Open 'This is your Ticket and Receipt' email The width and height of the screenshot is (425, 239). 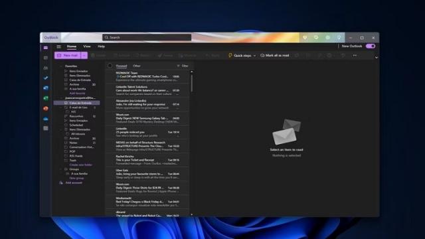[147, 160]
